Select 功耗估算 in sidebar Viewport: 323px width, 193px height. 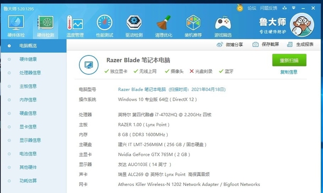pyautogui.click(x=34, y=181)
